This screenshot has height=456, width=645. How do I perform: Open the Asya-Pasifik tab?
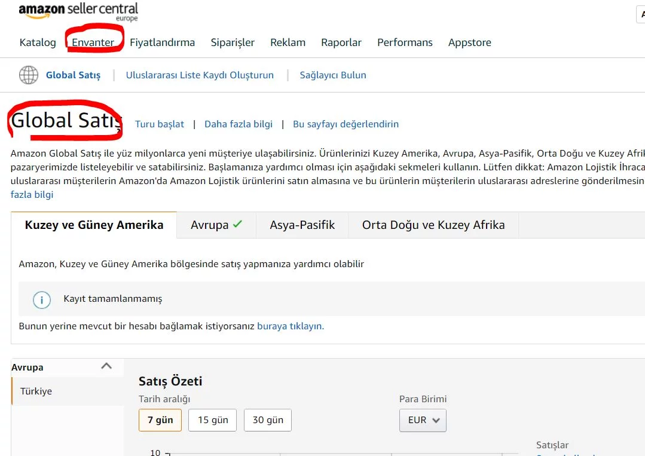click(x=302, y=225)
